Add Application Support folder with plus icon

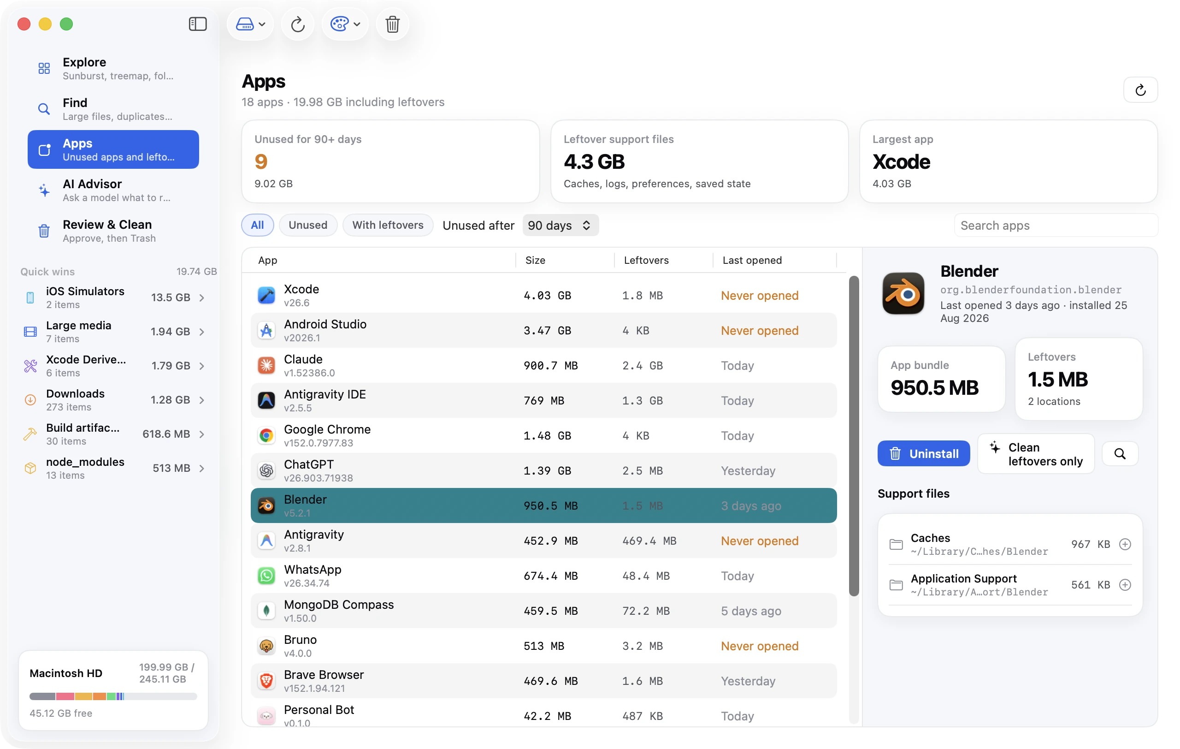click(1125, 585)
